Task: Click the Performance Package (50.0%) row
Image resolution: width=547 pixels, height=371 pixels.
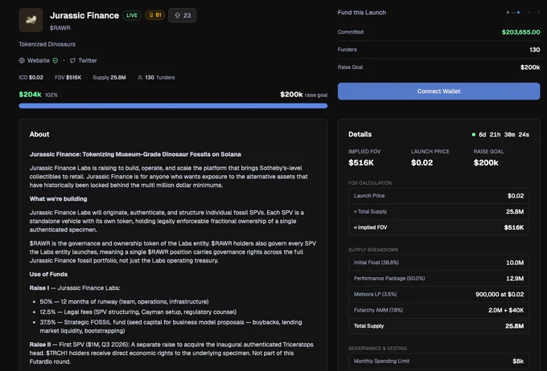Action: coord(438,279)
